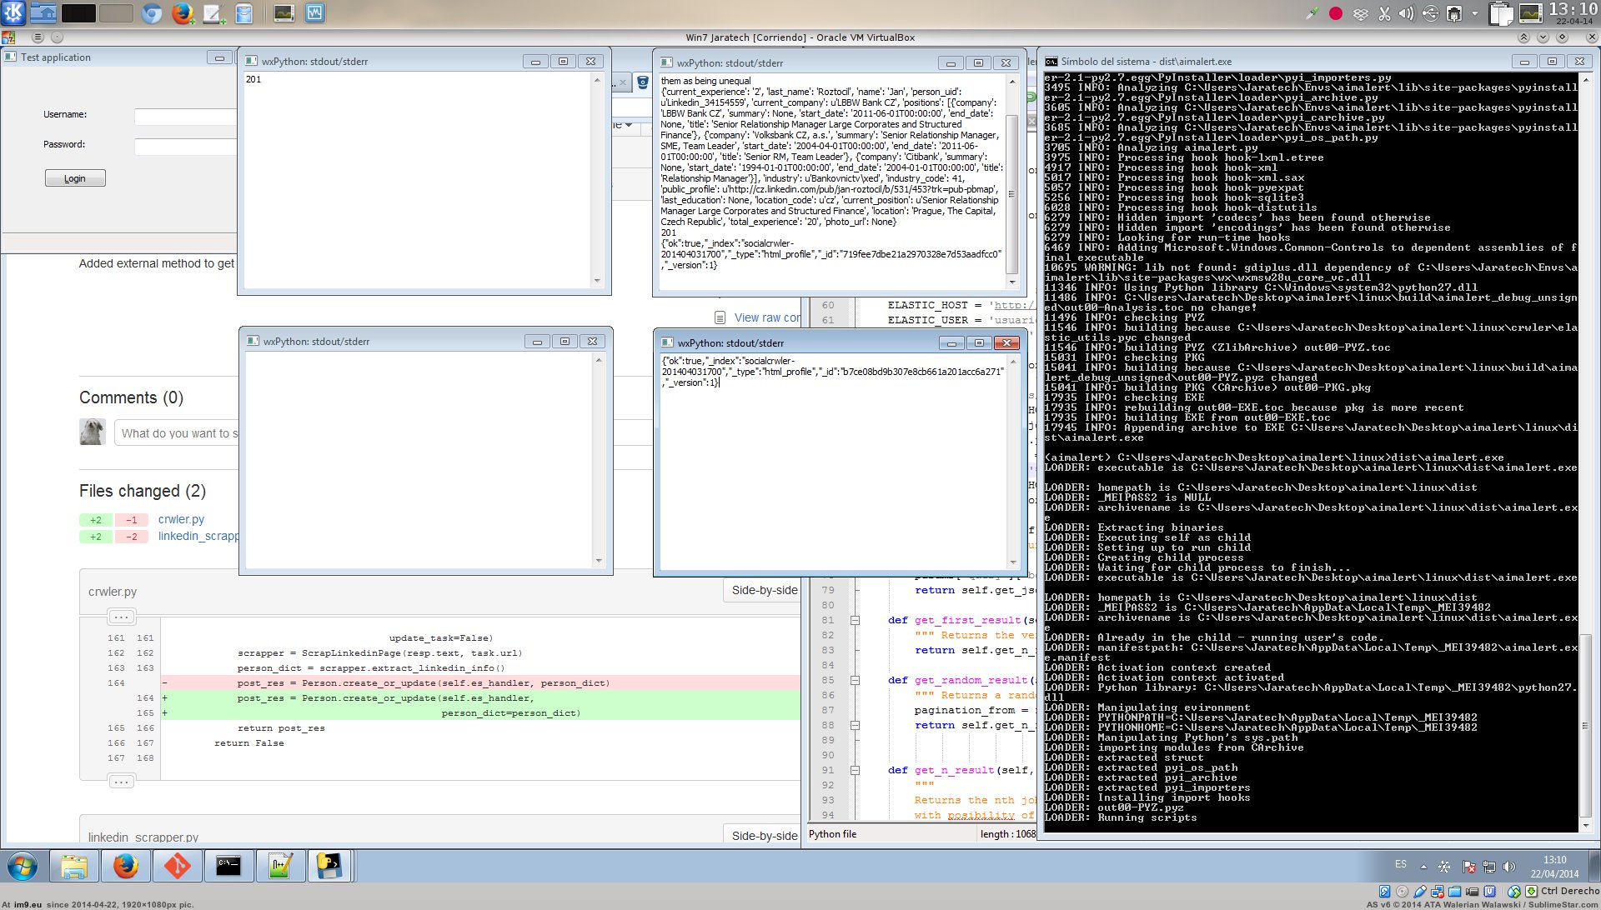
Task: Switch to Command Prompt taskbar icon
Action: (228, 867)
